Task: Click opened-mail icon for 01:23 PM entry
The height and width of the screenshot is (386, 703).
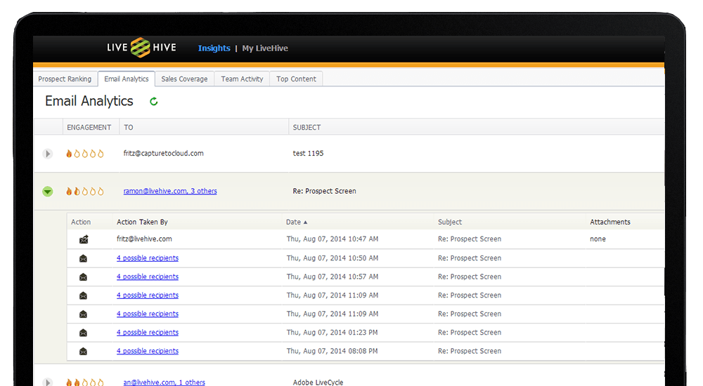Action: [83, 333]
